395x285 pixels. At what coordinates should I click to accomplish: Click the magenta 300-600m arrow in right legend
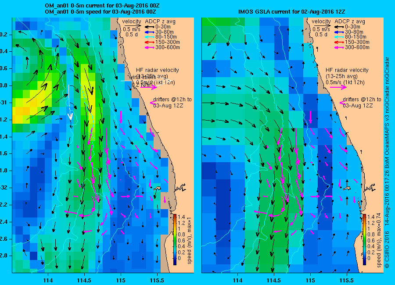click(x=339, y=47)
